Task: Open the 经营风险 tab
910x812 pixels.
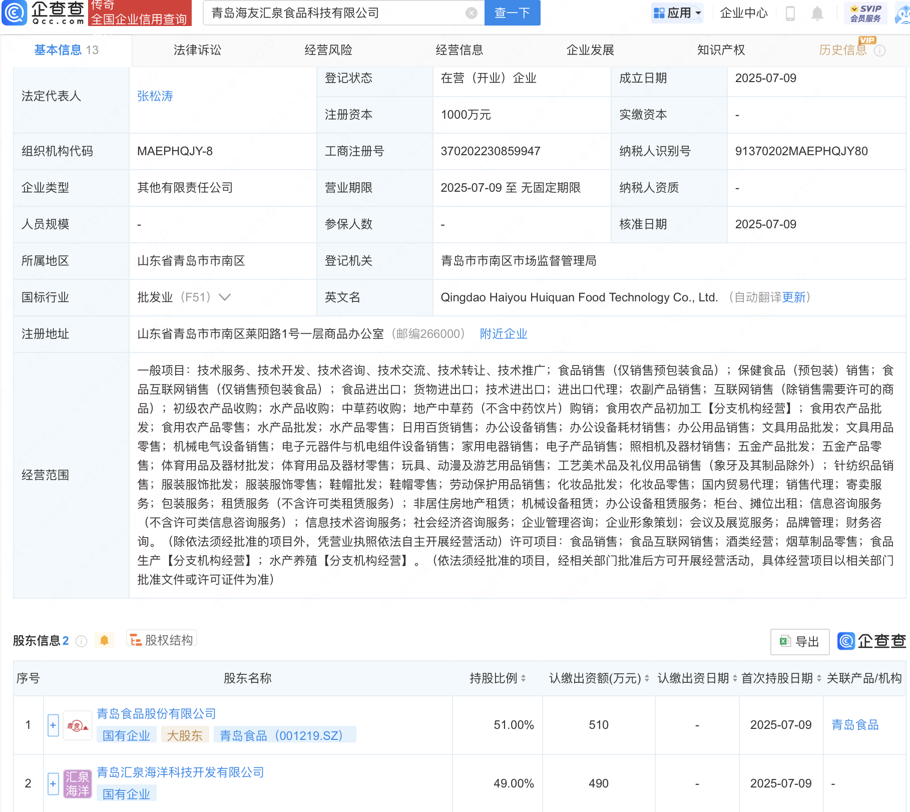Action: (x=328, y=50)
